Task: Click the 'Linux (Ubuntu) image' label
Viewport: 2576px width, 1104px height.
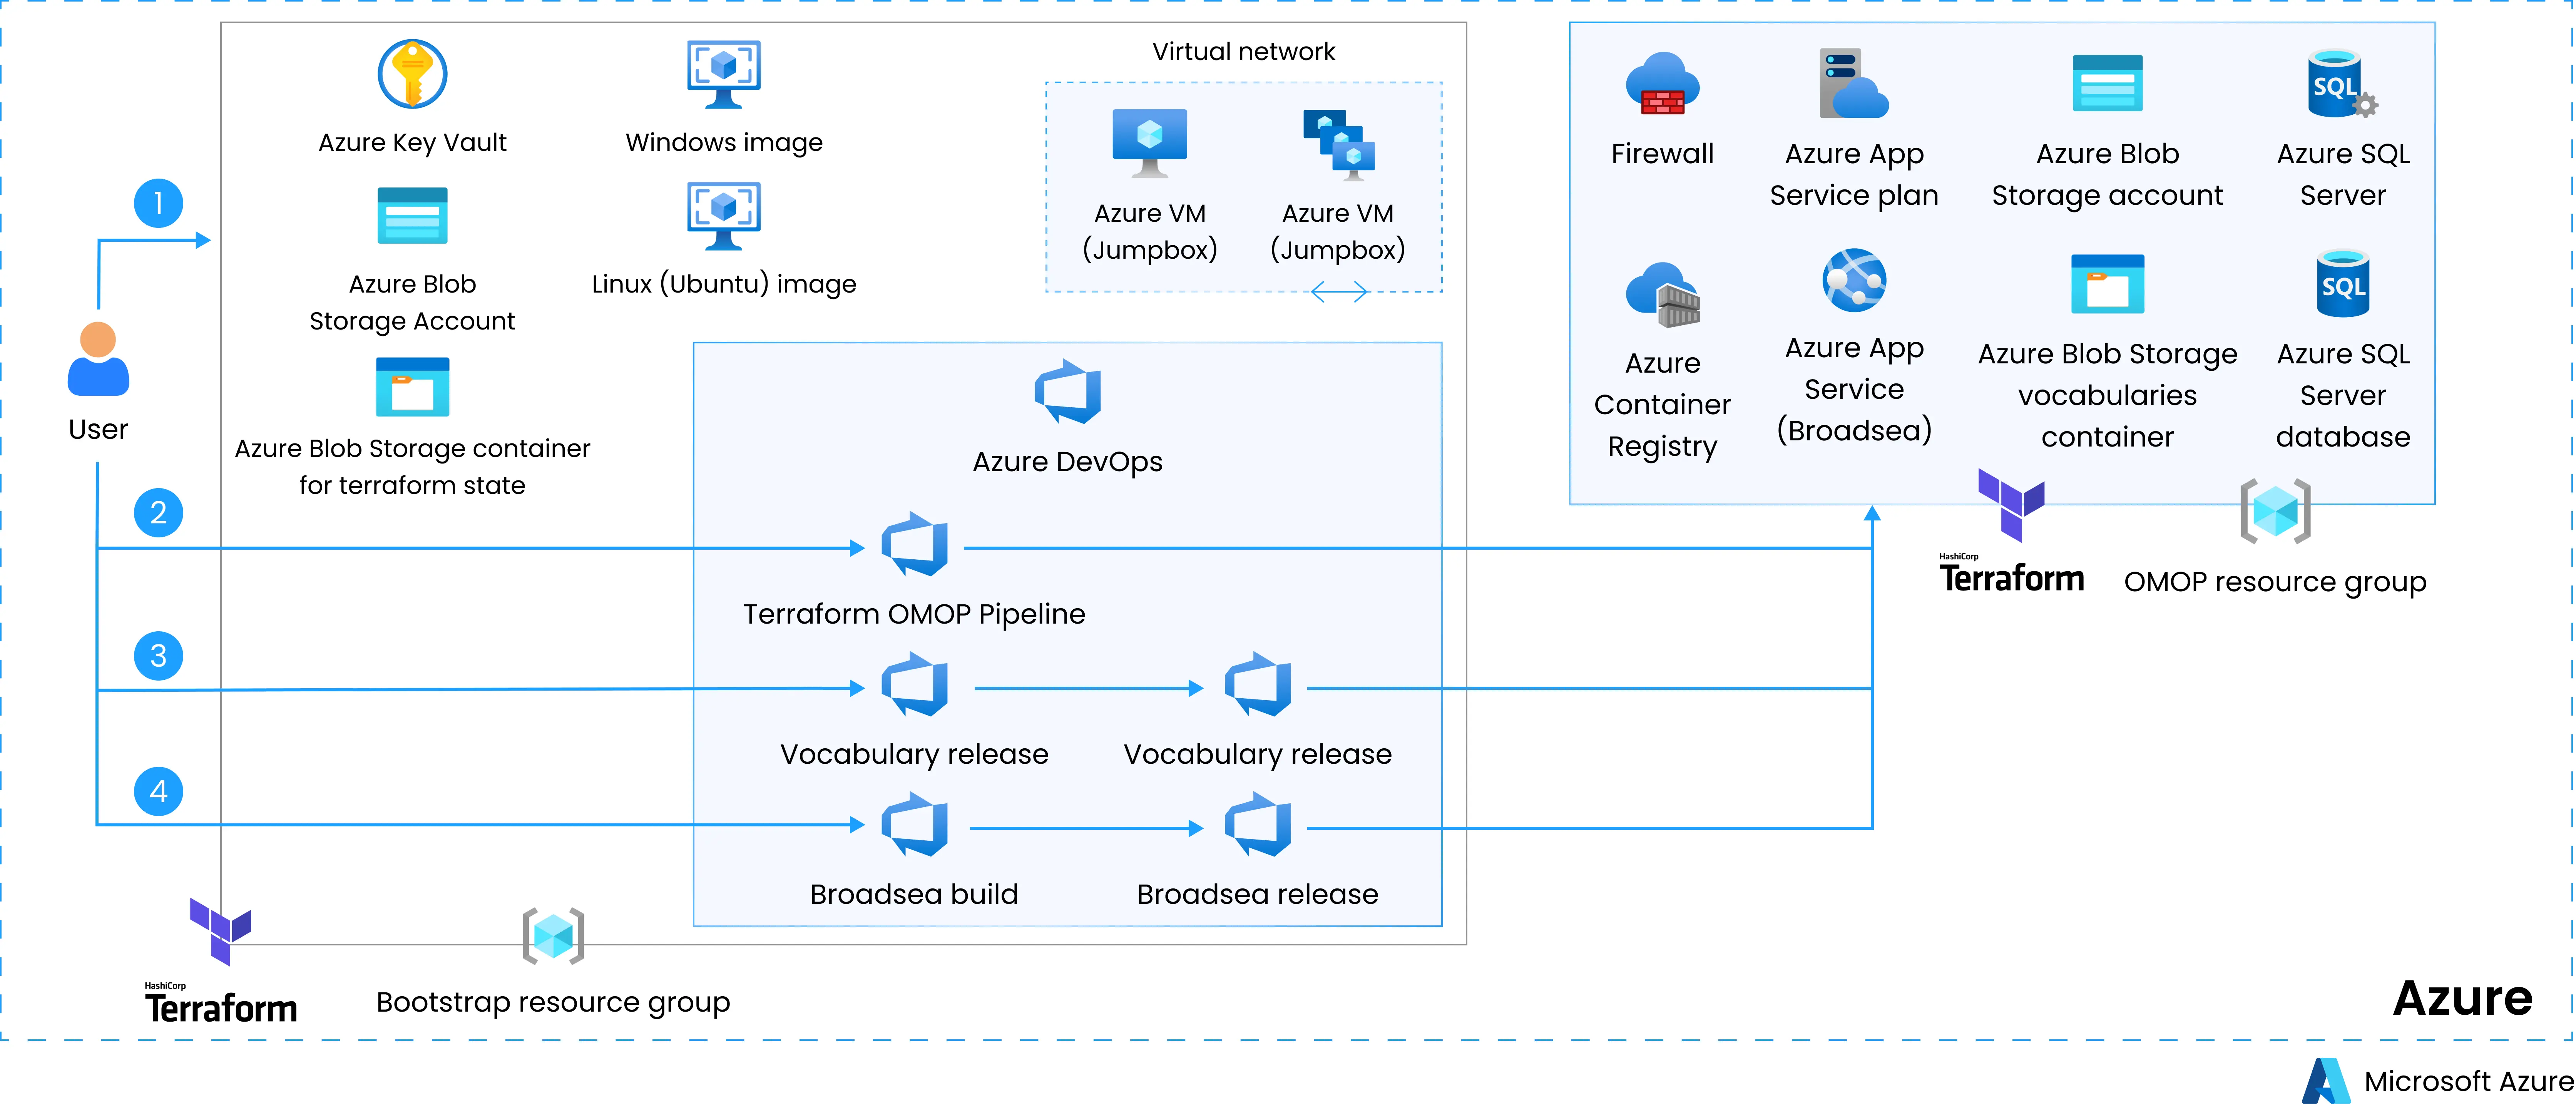Action: (724, 284)
